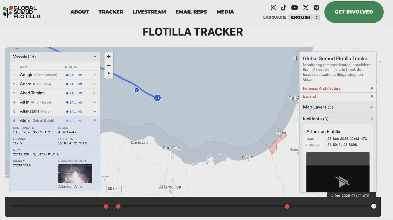Open the TikTok icon link
393x220 pixels.
284,8
